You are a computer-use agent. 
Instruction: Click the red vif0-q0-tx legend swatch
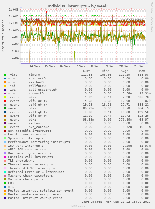[x=5, y=101]
